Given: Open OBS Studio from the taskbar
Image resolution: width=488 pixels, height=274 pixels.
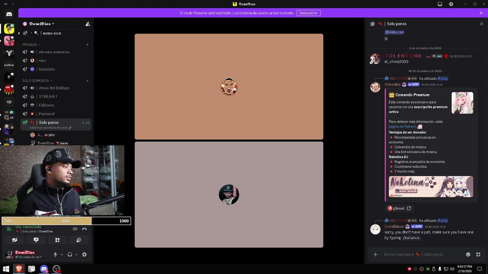Looking at the screenshot, I should pos(56,269).
